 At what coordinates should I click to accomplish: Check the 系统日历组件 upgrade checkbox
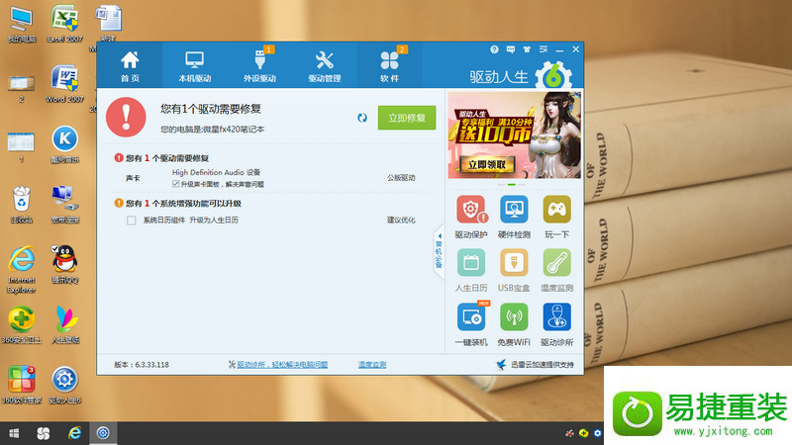(132, 221)
